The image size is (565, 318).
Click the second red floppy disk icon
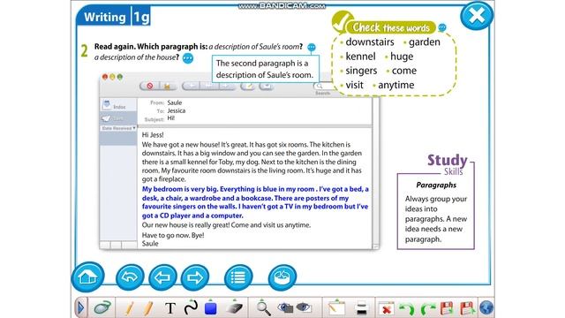point(467,308)
